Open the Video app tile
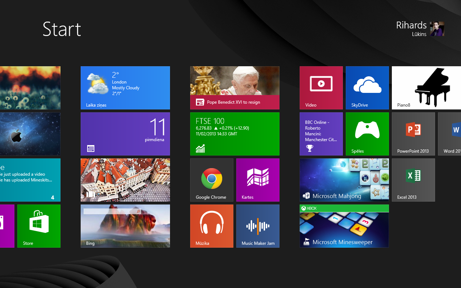461x288 pixels. pos(321,88)
